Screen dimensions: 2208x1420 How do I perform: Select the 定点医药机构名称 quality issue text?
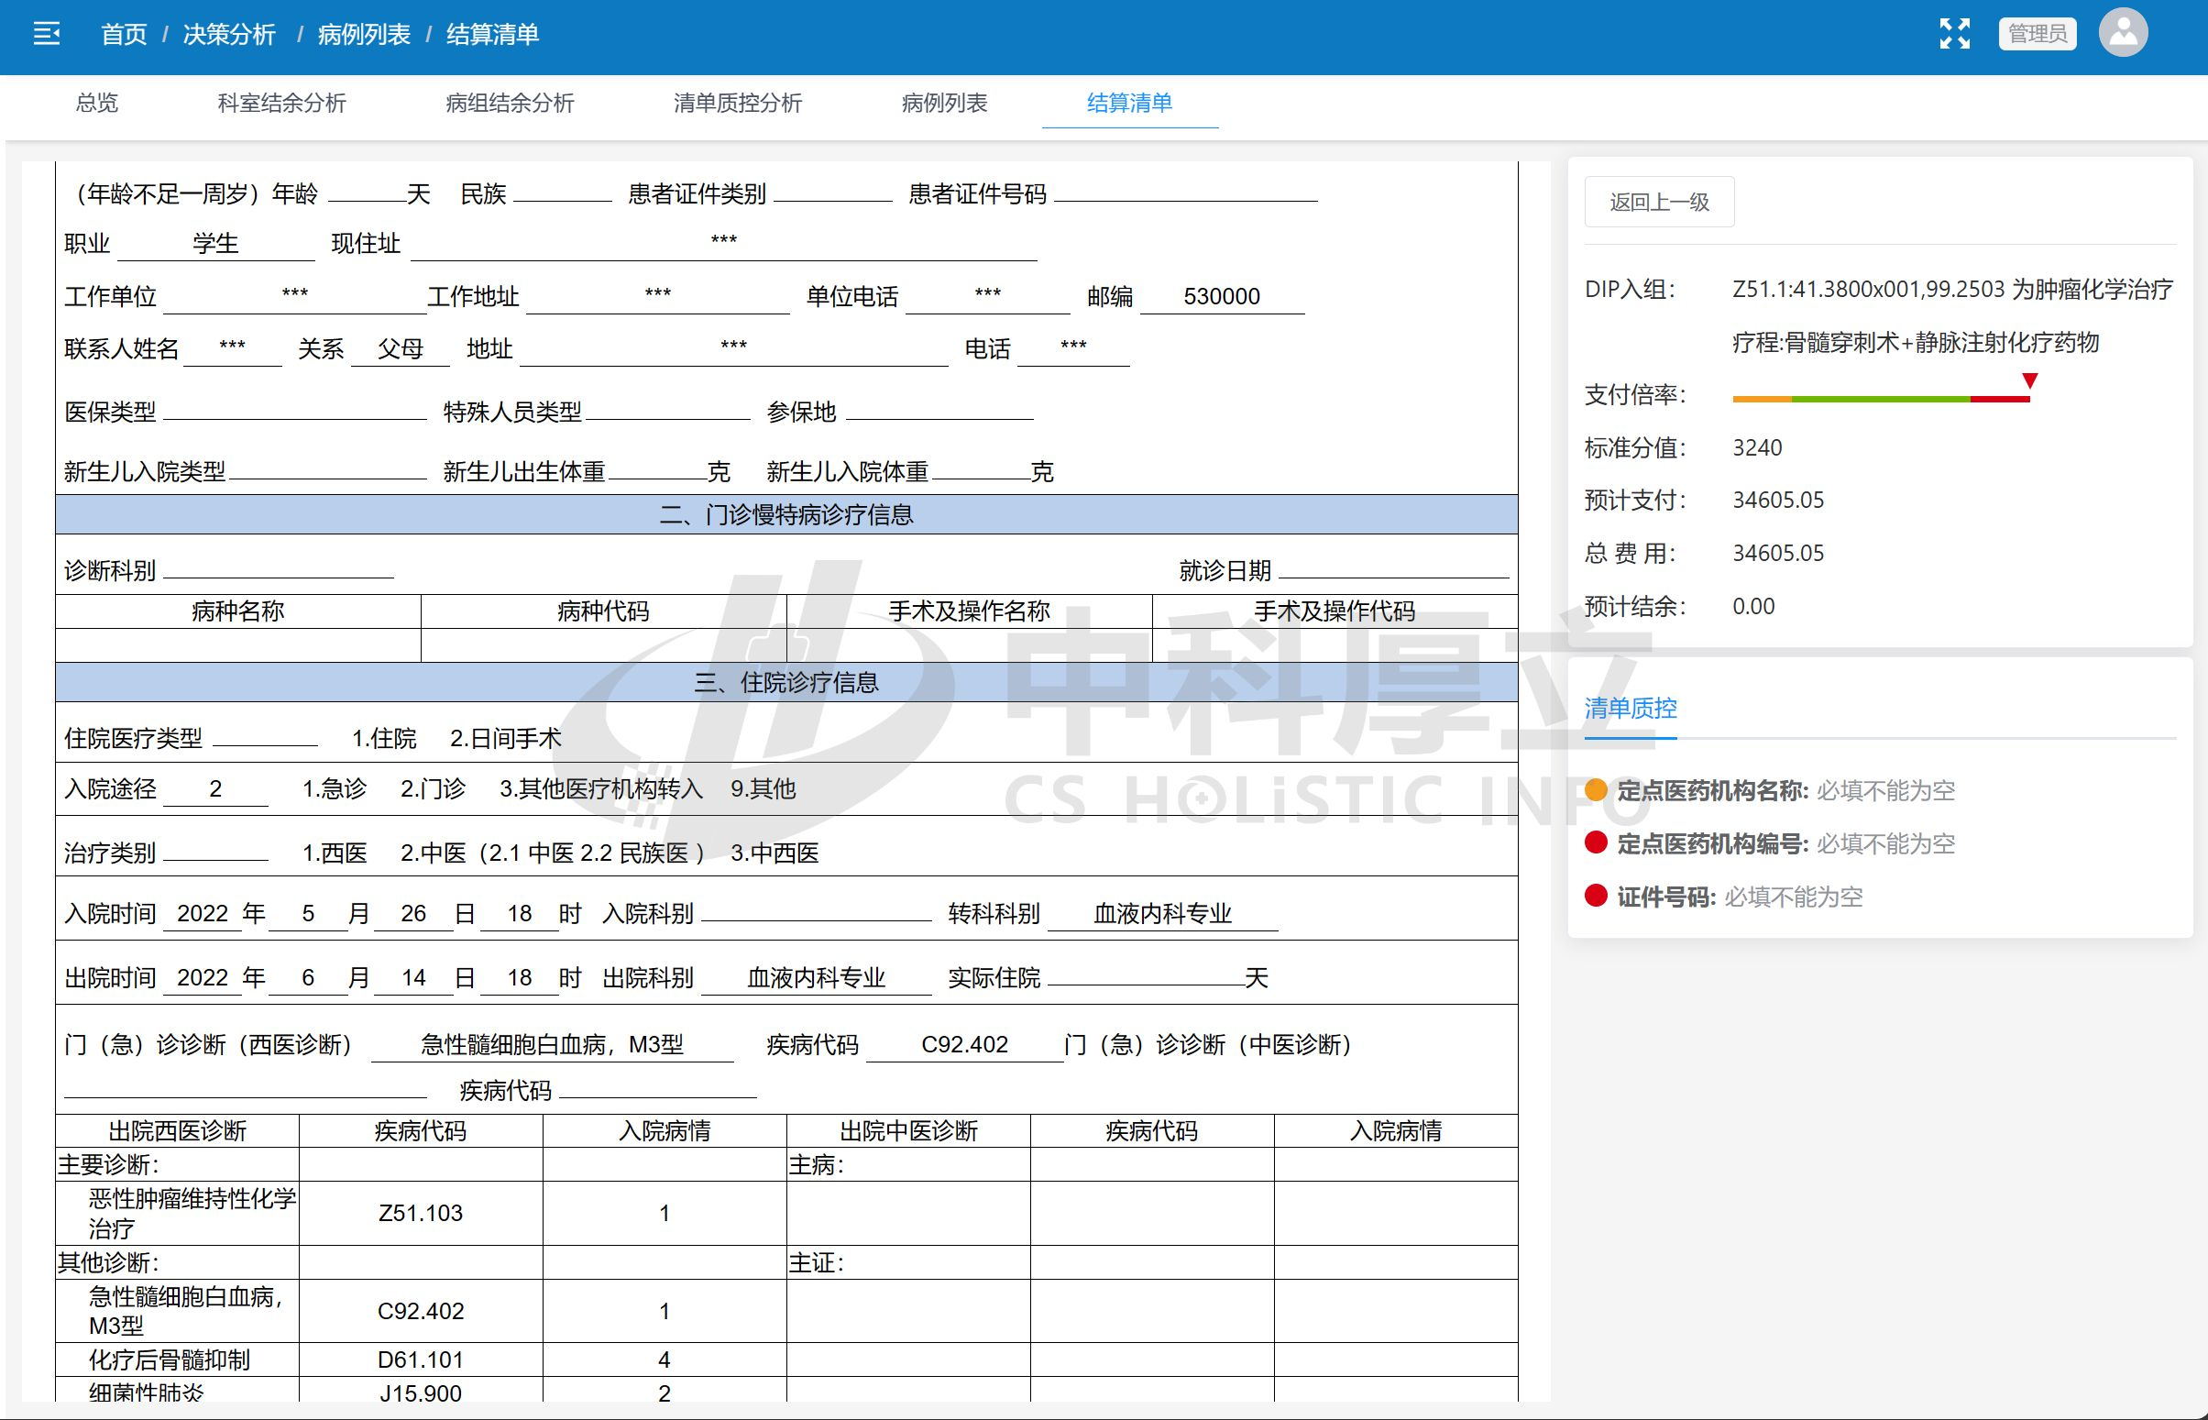1785,791
